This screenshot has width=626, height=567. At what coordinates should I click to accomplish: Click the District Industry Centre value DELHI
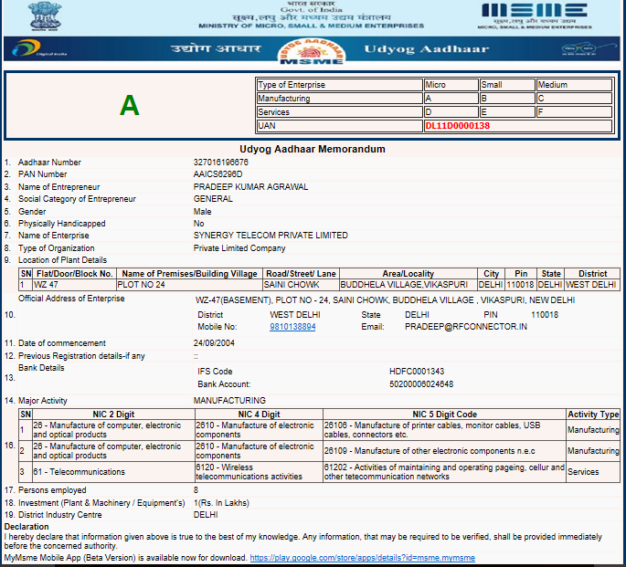click(206, 515)
